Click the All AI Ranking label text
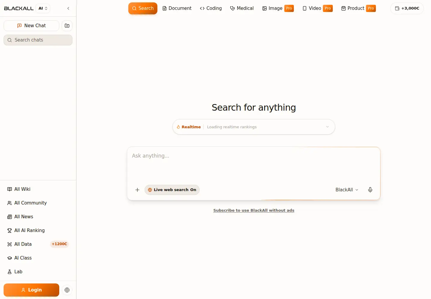 [30, 231]
